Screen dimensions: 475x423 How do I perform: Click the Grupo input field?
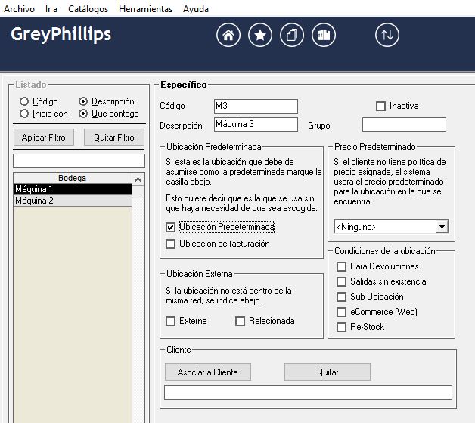[x=404, y=124]
